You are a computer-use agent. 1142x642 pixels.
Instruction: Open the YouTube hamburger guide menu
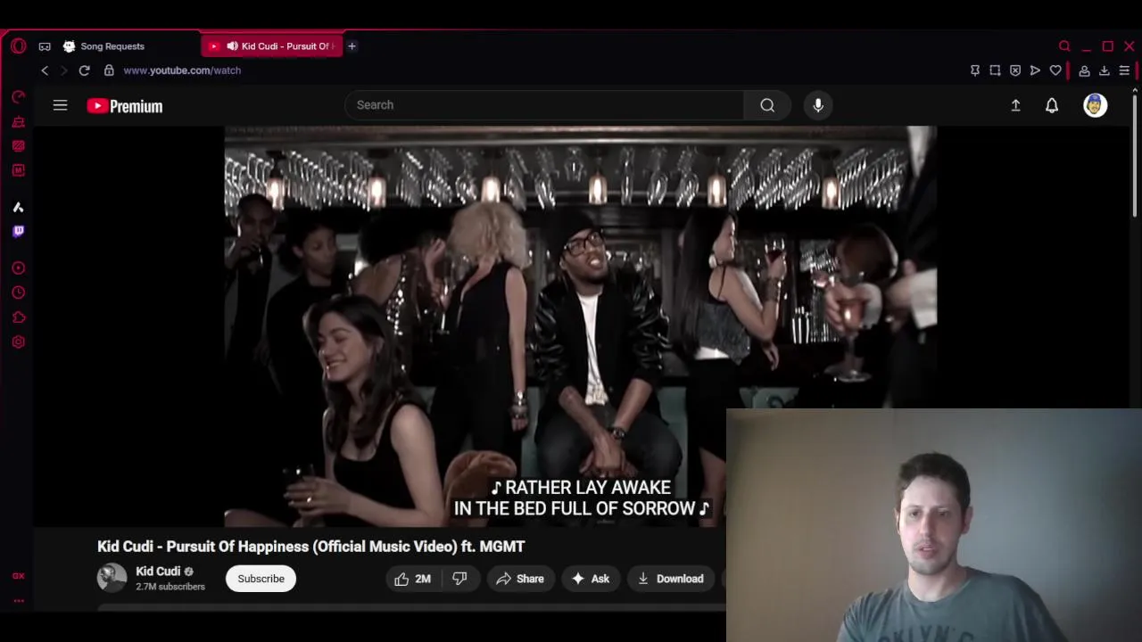[60, 105]
